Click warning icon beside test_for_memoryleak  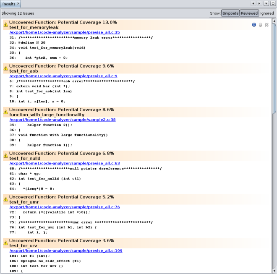tap(5, 24)
